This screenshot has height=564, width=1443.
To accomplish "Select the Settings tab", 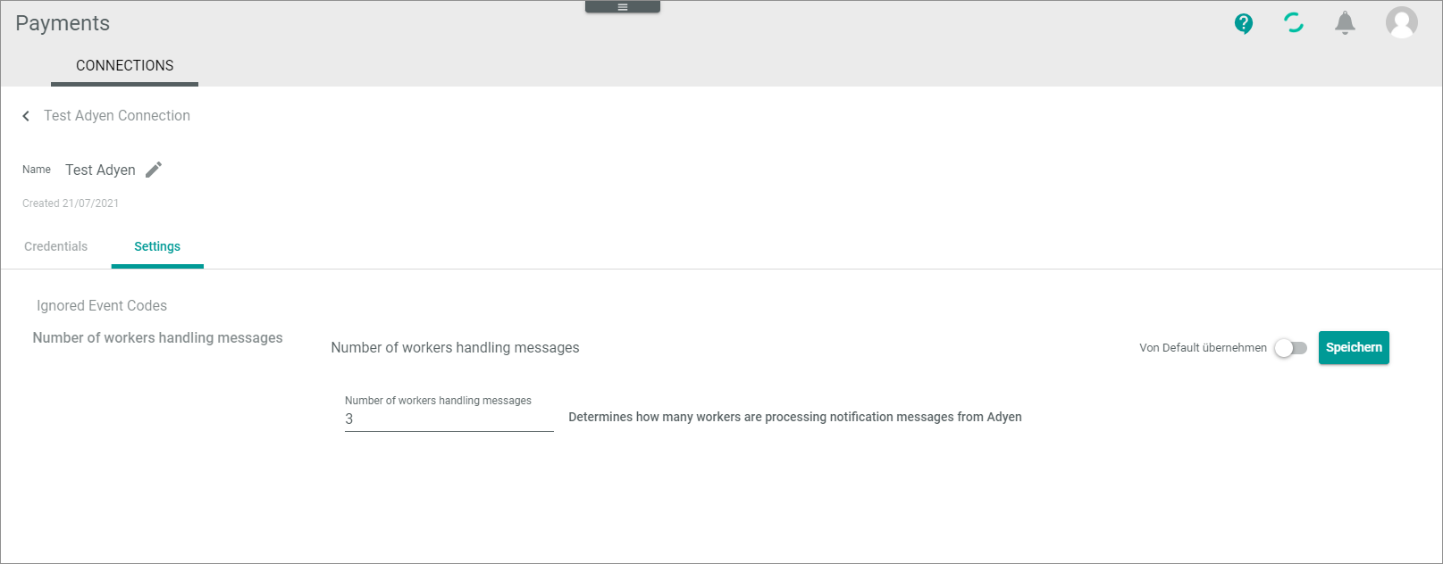I will 157,246.
